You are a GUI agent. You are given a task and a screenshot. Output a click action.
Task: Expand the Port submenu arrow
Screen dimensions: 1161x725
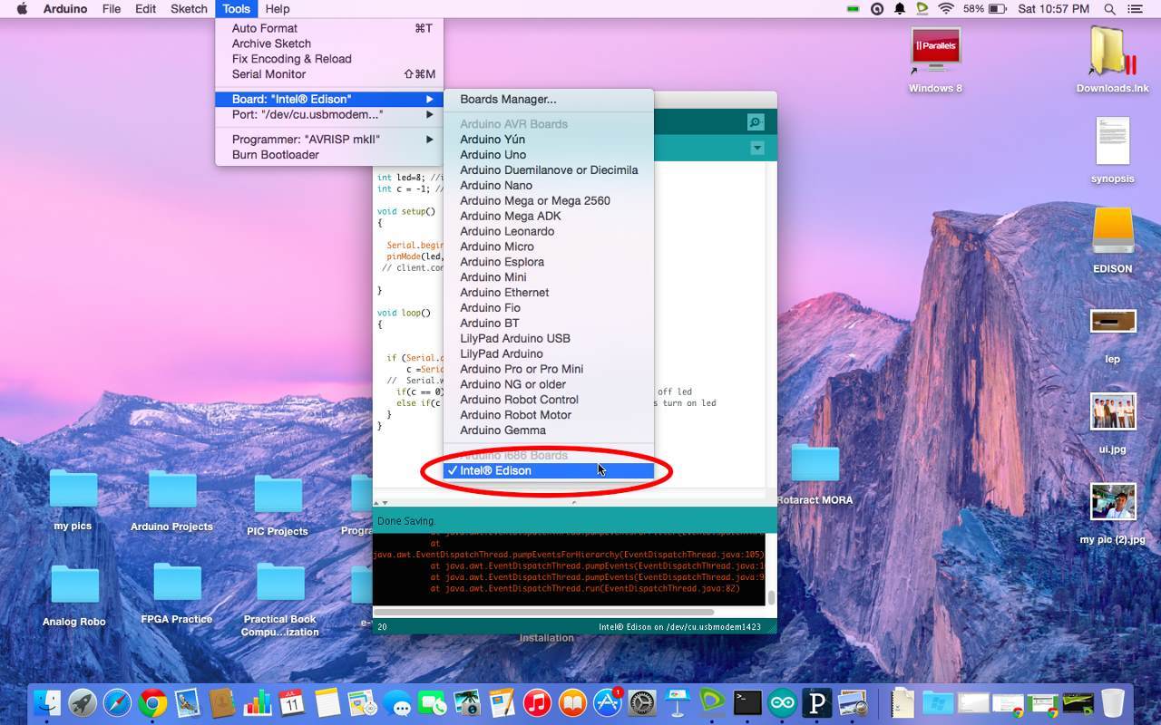(430, 114)
